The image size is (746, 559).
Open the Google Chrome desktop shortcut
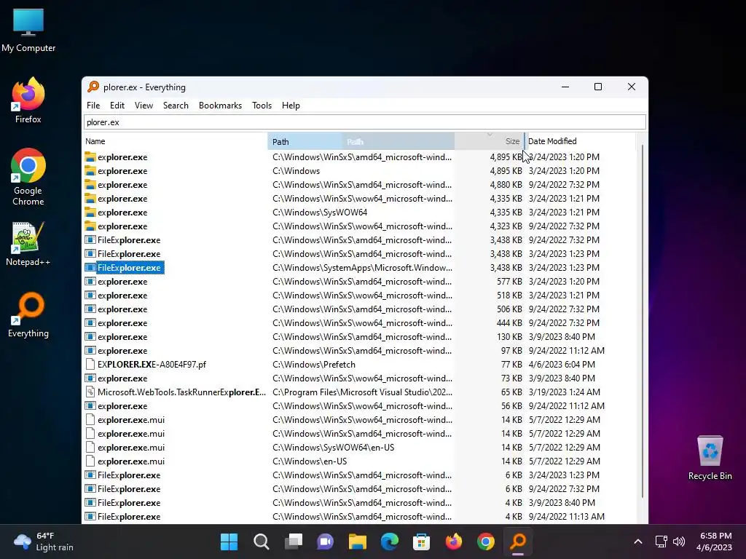click(28, 177)
